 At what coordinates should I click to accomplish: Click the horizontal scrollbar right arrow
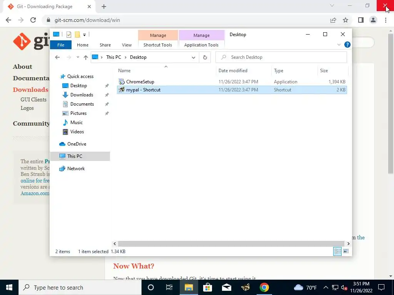[348, 244]
